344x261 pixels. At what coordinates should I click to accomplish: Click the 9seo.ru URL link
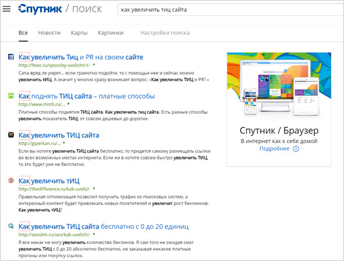click(54, 65)
